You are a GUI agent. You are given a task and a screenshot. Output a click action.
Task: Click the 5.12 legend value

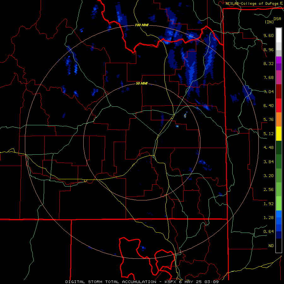click(x=269, y=134)
